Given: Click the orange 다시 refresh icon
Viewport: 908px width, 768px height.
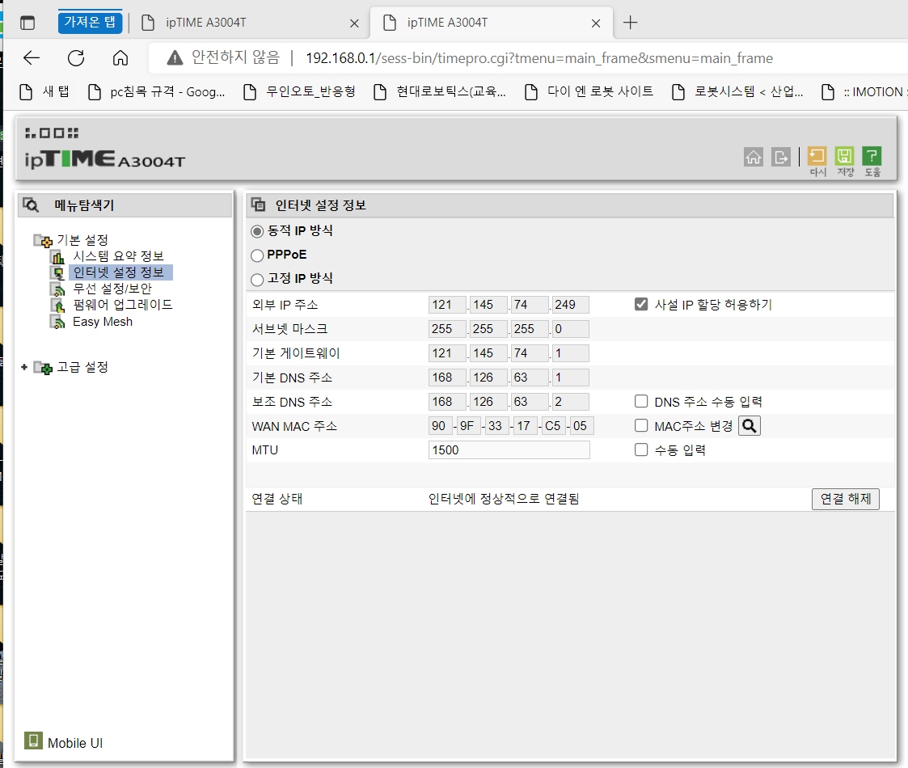Looking at the screenshot, I should point(817,156).
